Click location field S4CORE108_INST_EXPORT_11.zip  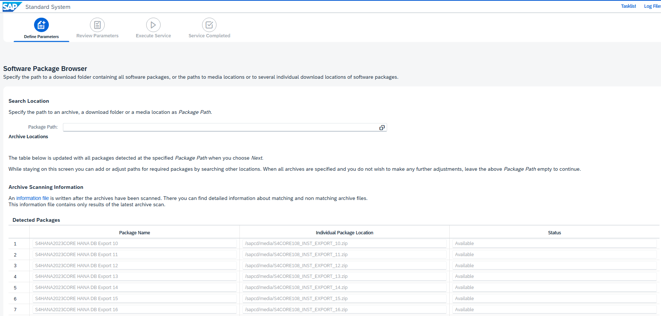345,255
